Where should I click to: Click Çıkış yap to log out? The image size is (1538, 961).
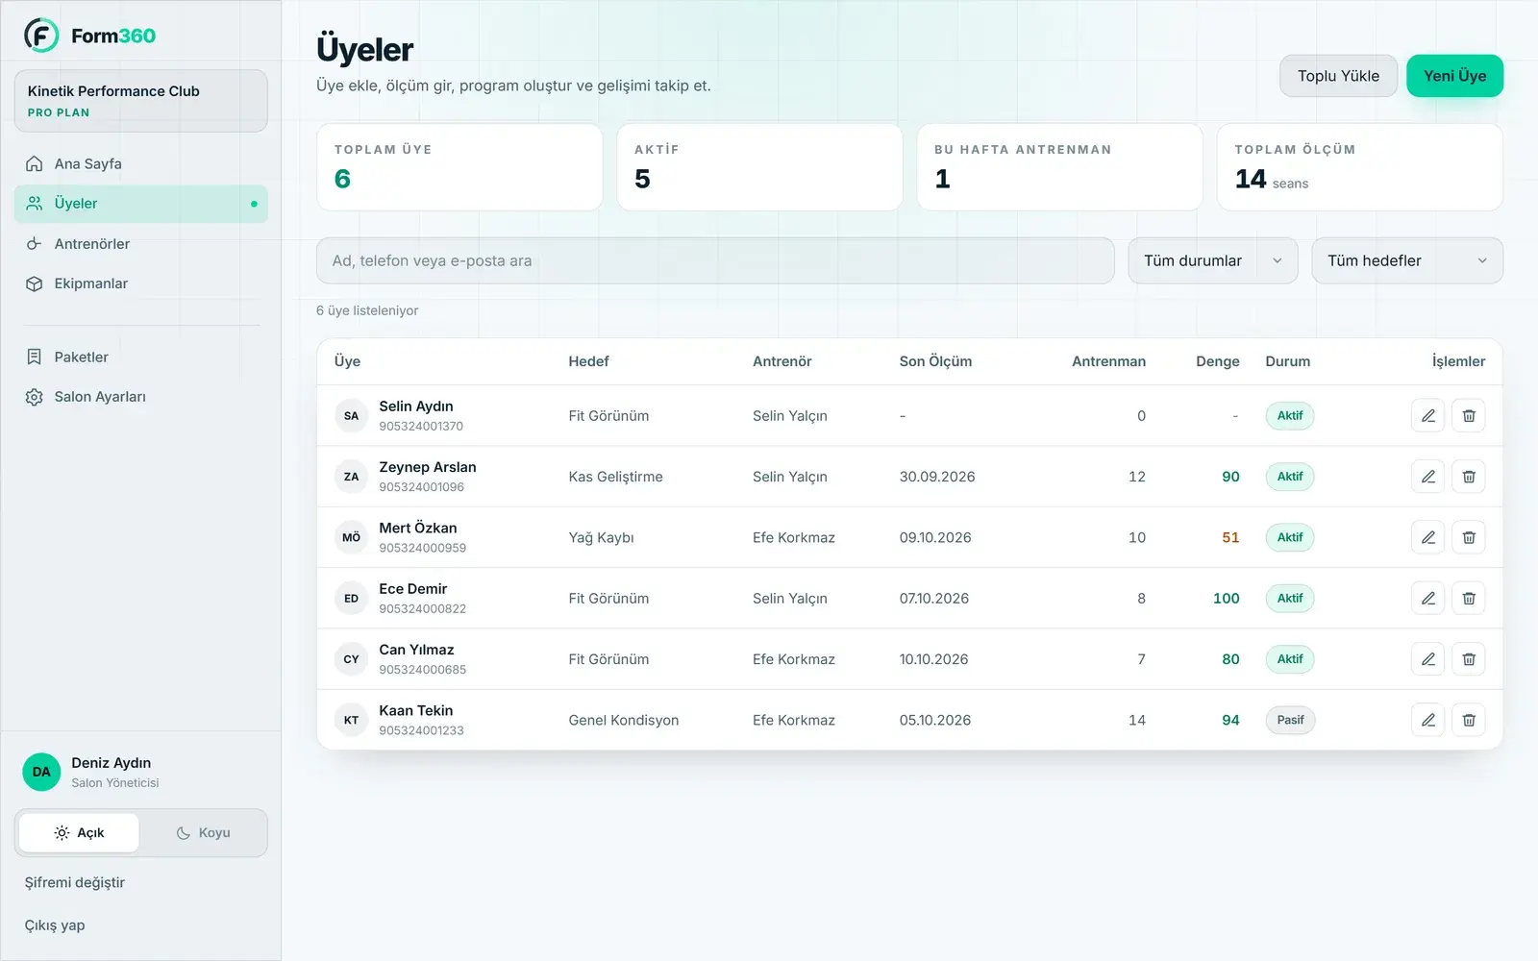pos(55,925)
